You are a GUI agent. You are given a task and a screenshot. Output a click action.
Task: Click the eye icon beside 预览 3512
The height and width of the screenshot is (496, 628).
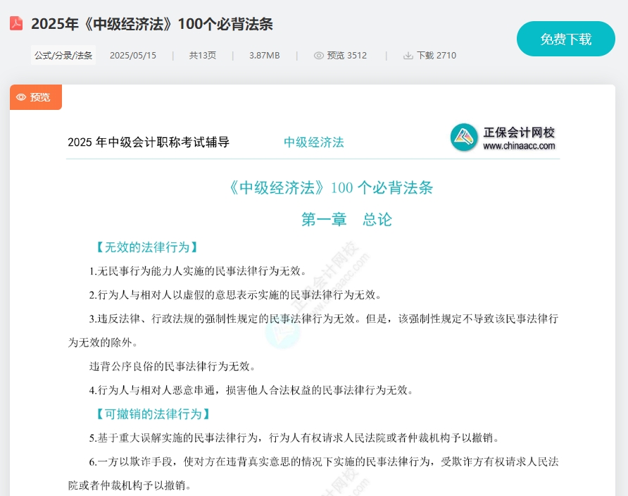click(320, 55)
